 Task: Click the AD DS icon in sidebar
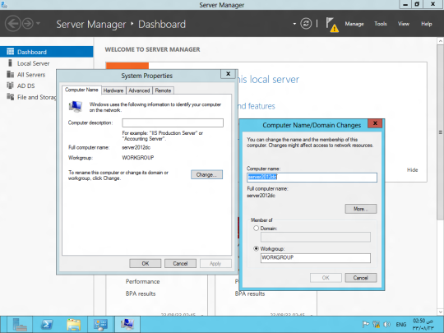click(x=10, y=86)
